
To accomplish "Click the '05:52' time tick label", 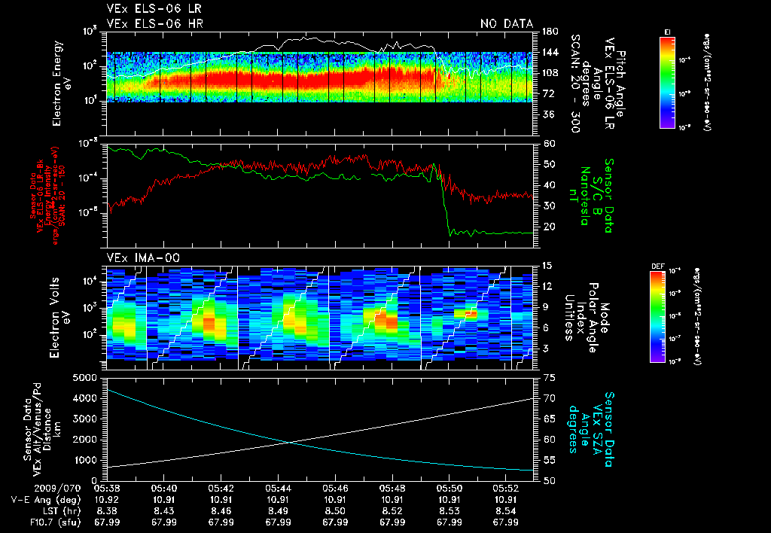I will 506,489.
